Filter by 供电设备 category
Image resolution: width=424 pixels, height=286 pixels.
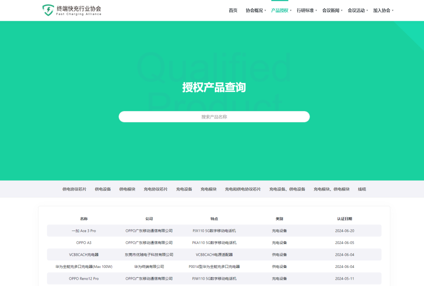(x=103, y=189)
